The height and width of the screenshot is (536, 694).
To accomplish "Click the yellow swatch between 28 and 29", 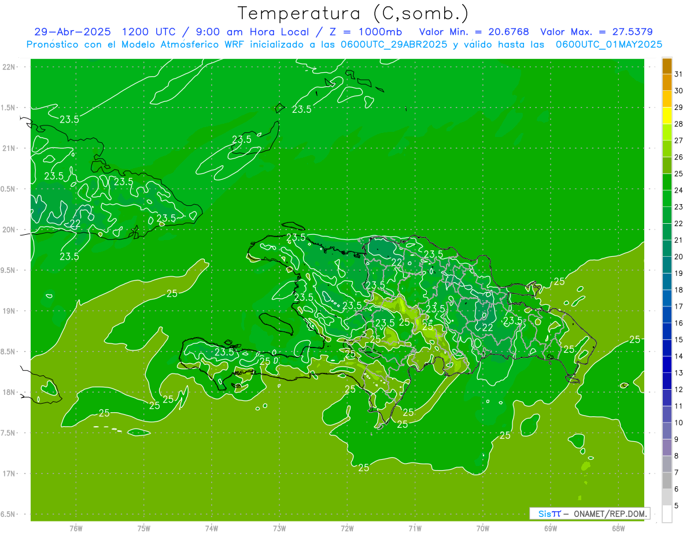I will click(667, 115).
